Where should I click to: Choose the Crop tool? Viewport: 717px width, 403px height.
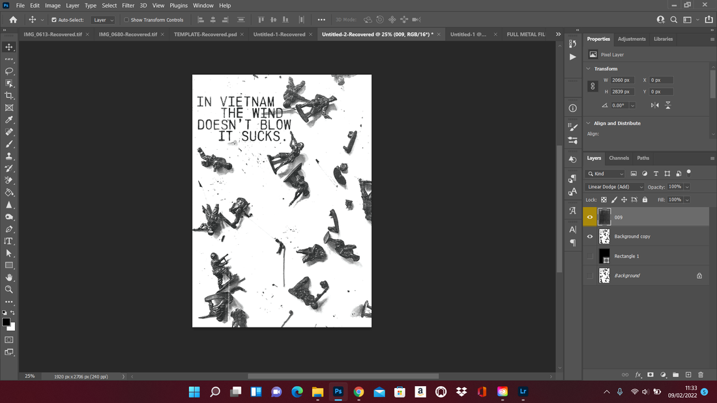(x=8, y=96)
